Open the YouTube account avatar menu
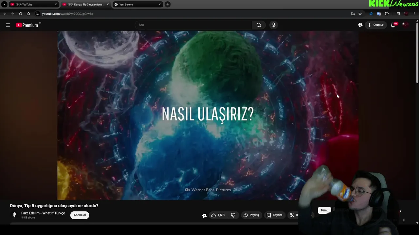 click(x=406, y=25)
